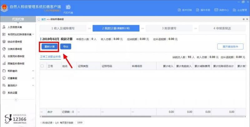This screenshot has width=250, height=127.
Task: Go to step 1 收入及减除填写
Action: point(63,28)
